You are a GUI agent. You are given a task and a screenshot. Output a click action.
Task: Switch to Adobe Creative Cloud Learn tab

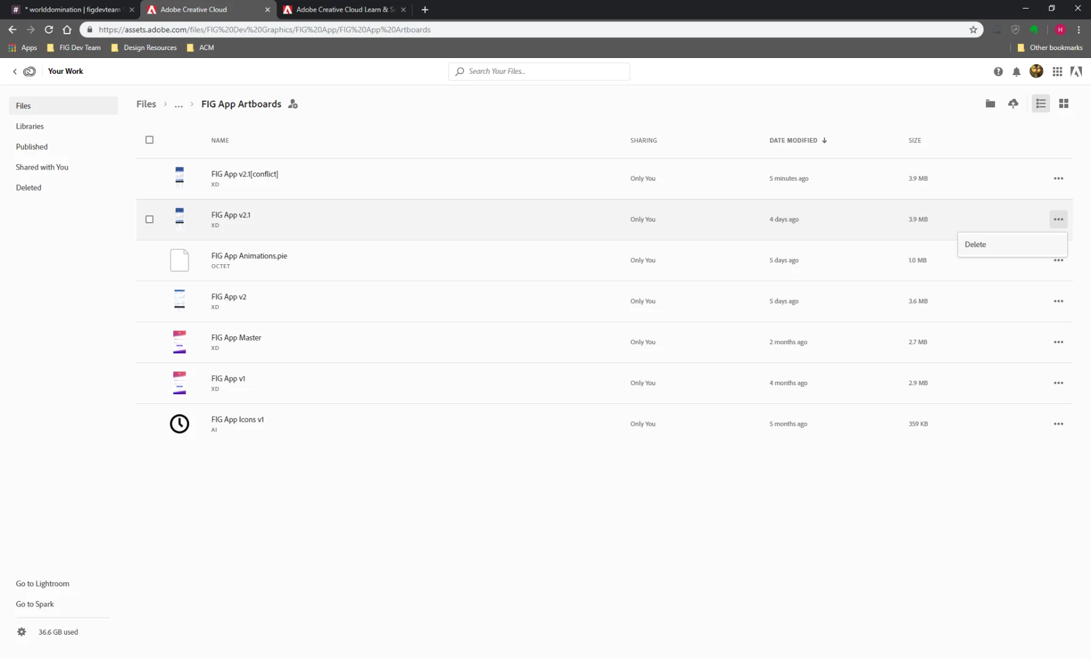[345, 10]
